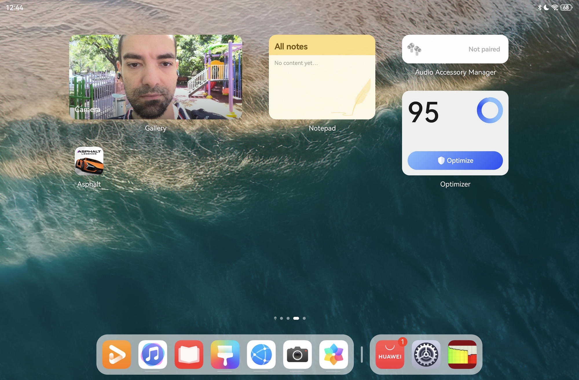Open the Music app in dock
This screenshot has width=579, height=380.
(153, 354)
